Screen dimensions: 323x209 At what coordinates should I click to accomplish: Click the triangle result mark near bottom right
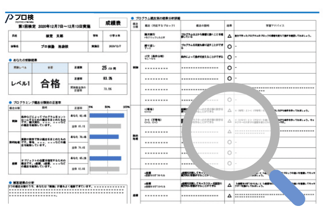pos(229,185)
